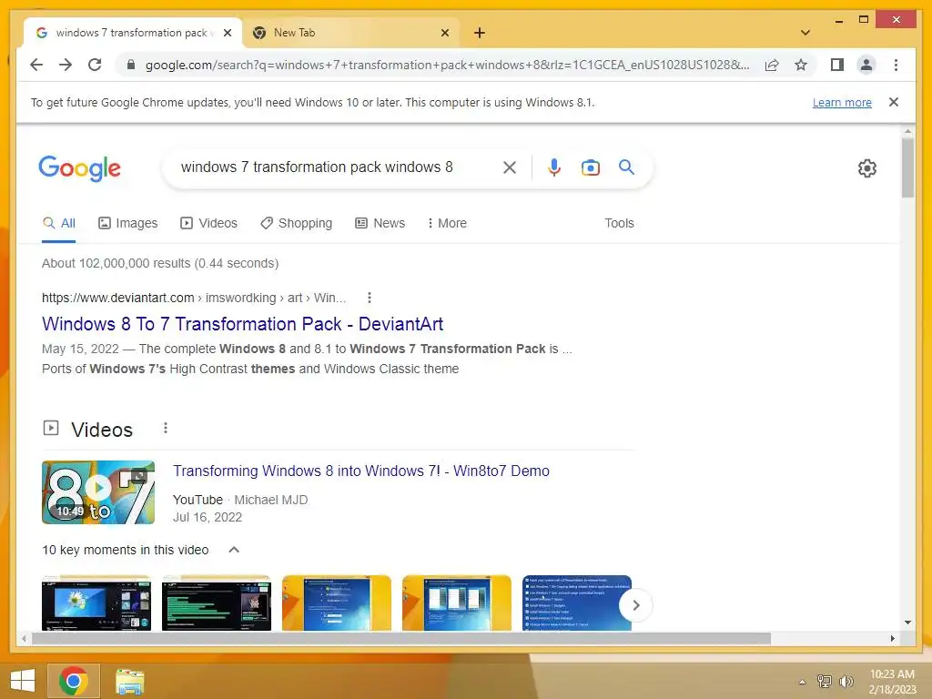Screen dimensions: 932x699
Task: Open Windows 8 To 7 Transformation Pack link
Action: point(242,324)
